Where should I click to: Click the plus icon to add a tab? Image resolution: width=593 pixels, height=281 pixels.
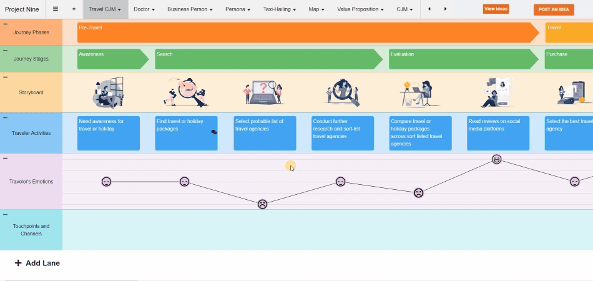tap(74, 9)
